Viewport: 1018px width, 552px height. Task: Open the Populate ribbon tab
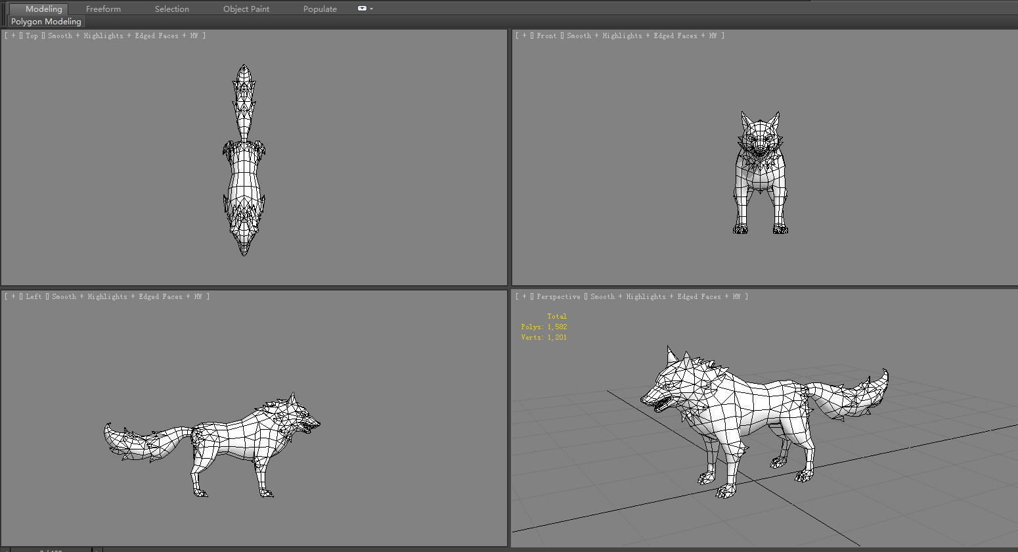click(x=320, y=9)
